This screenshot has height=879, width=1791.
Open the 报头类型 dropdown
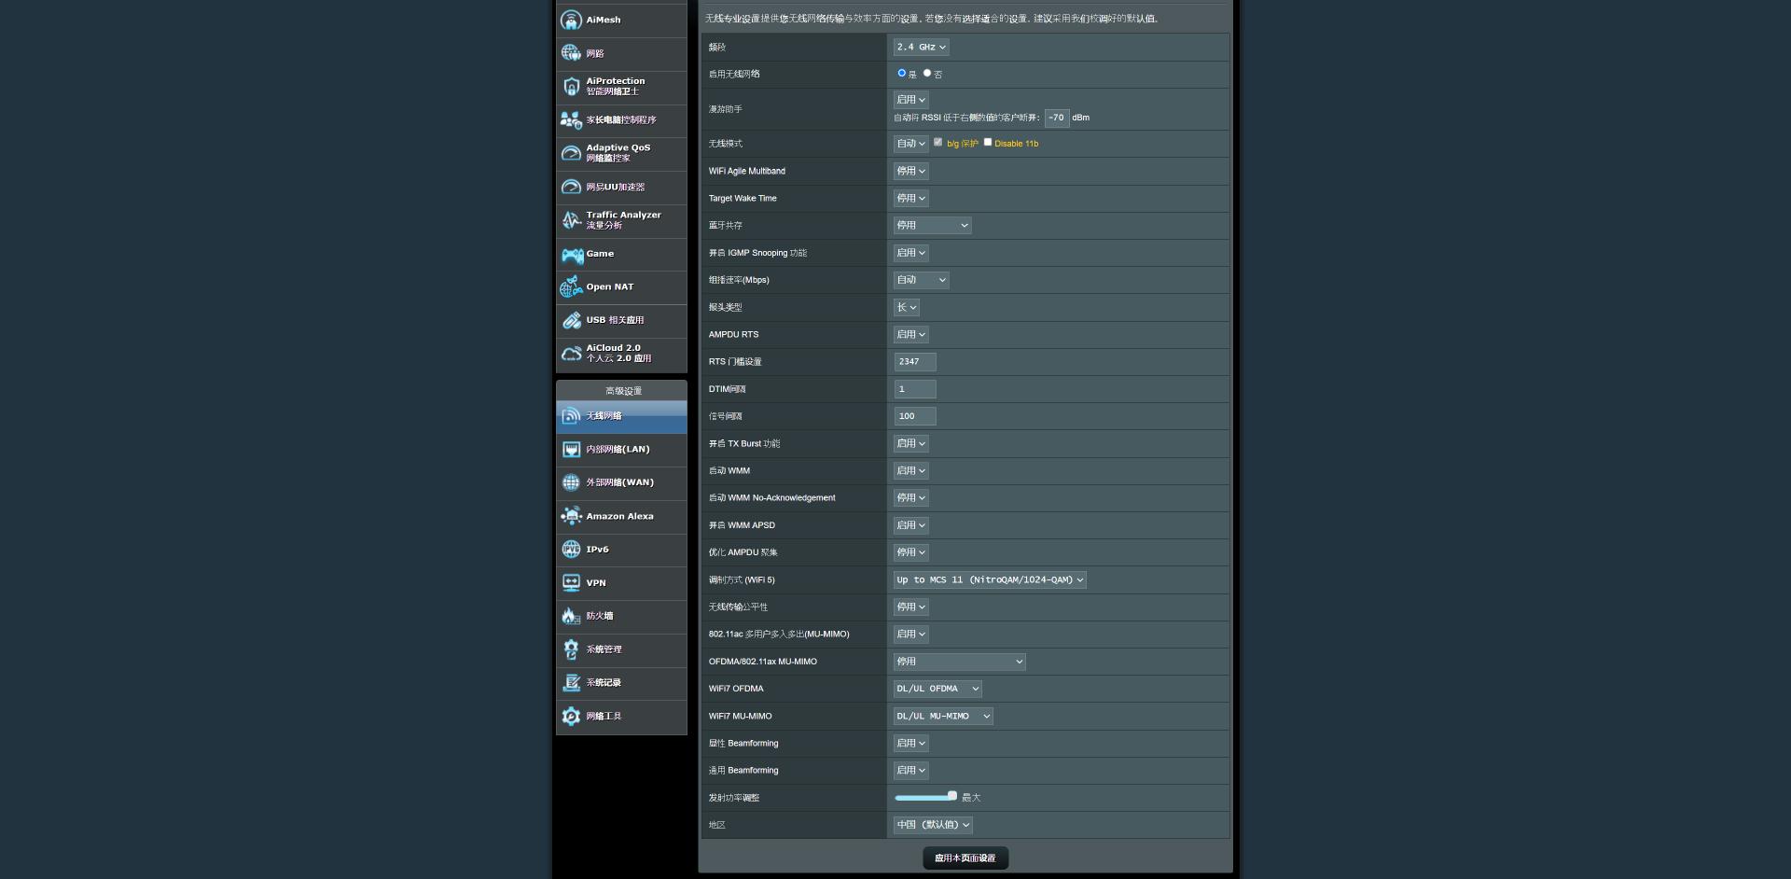(x=907, y=307)
